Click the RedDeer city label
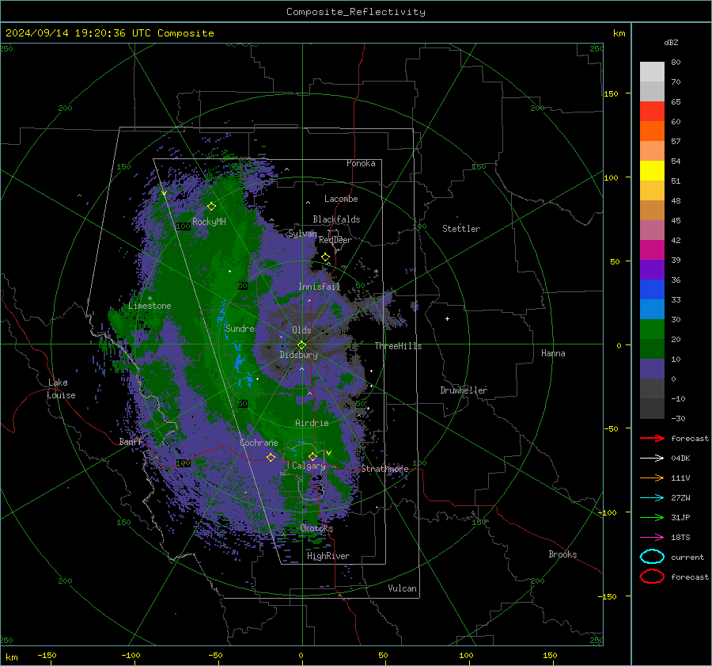This screenshot has height=666, width=712. point(335,240)
